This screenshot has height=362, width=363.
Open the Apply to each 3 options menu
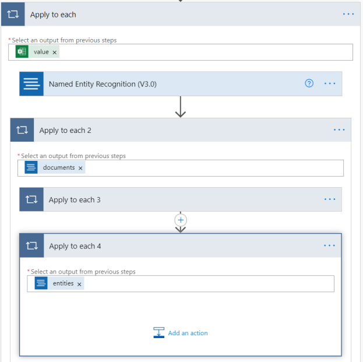pos(330,199)
